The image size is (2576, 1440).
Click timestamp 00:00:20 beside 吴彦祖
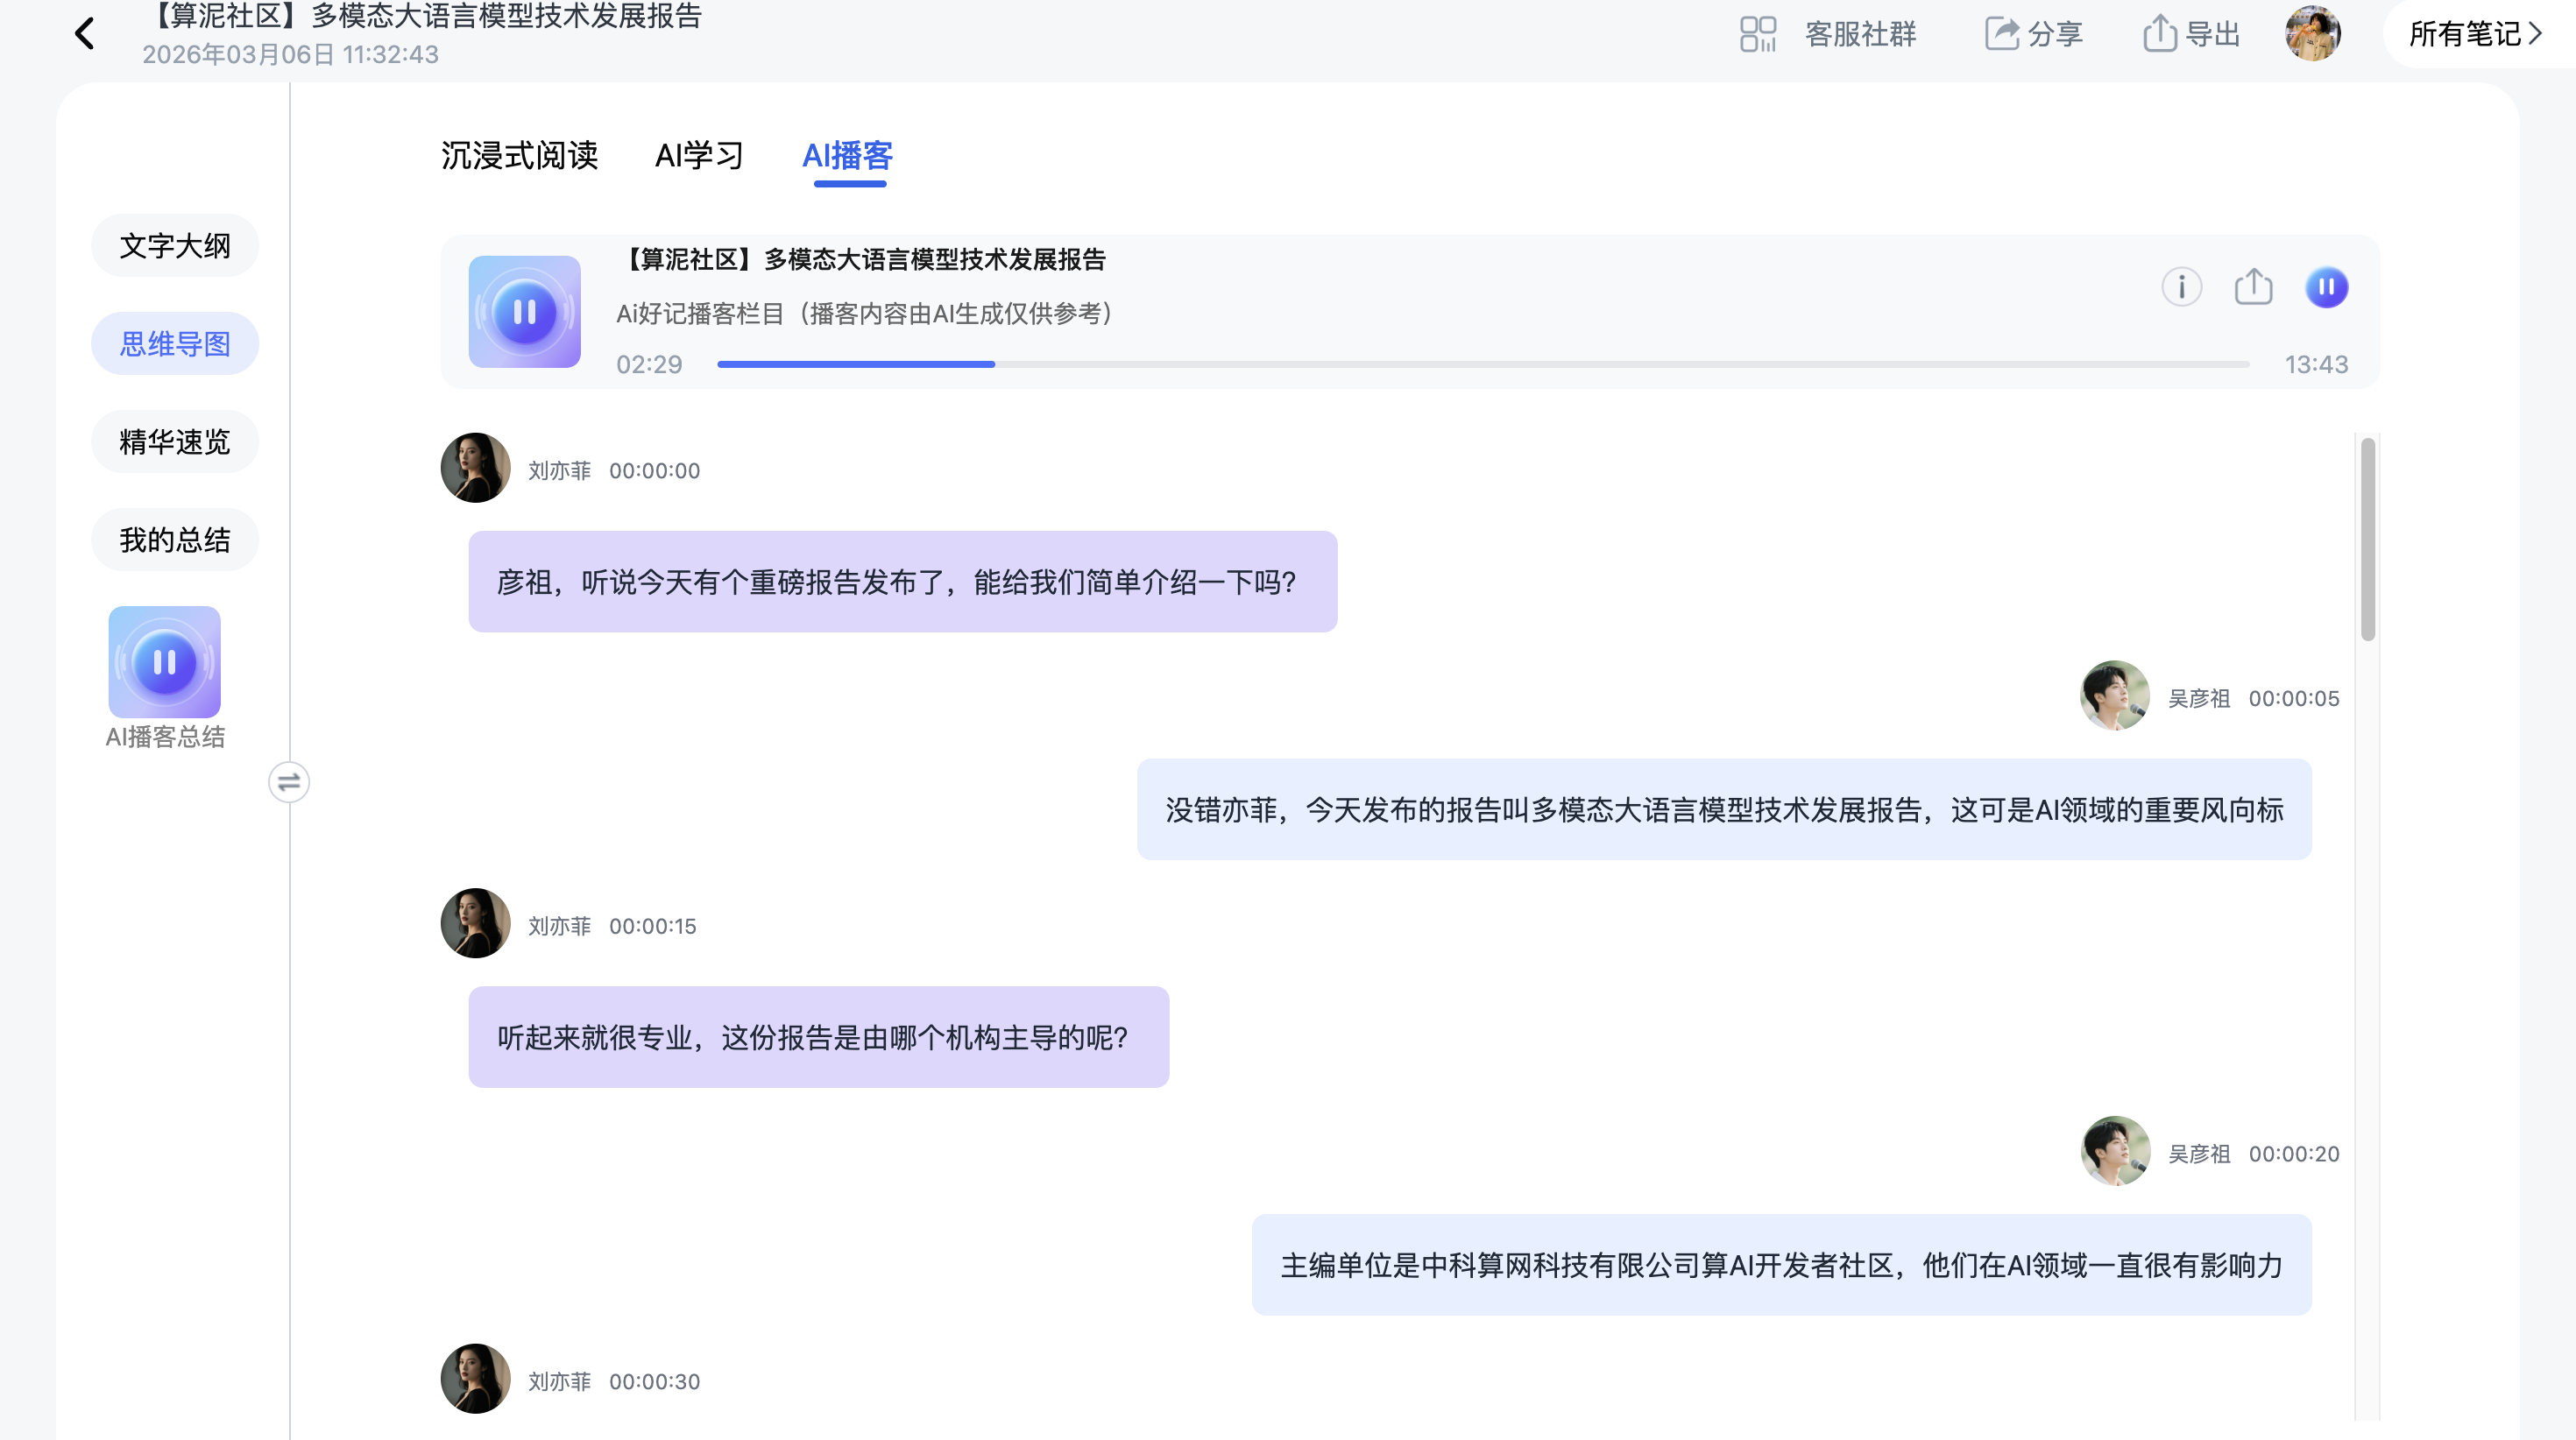[x=2294, y=1154]
